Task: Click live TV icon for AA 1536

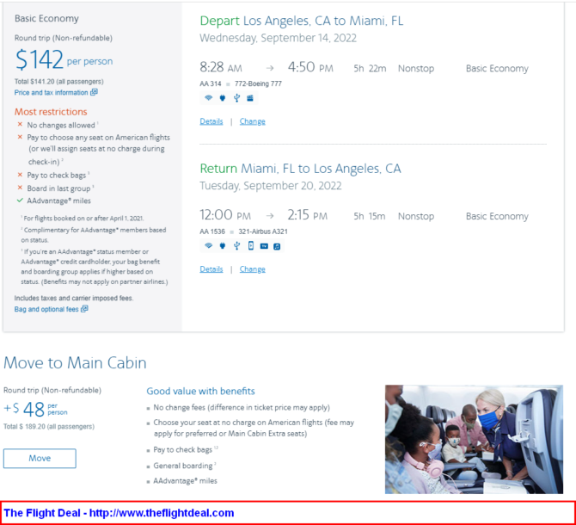Action: click(264, 246)
